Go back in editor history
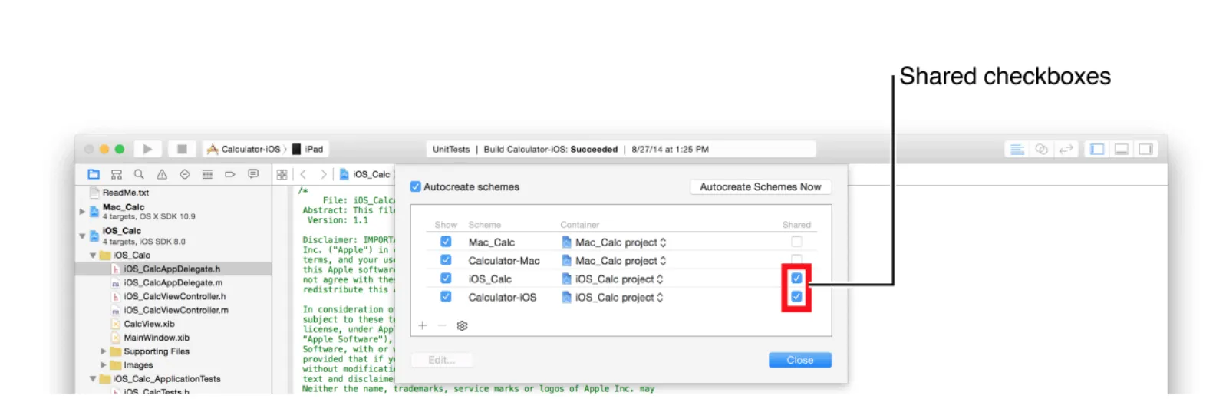The width and height of the screenshot is (1226, 399). click(x=303, y=174)
